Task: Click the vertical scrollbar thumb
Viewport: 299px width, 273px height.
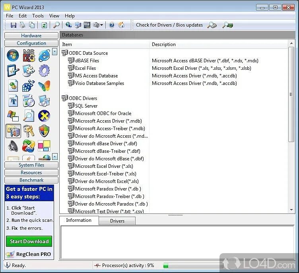Action: coord(291,94)
